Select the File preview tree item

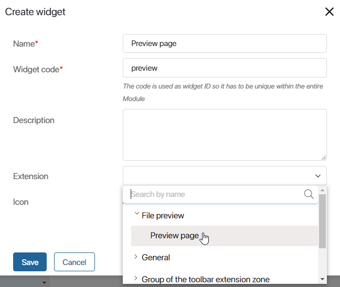[163, 216]
